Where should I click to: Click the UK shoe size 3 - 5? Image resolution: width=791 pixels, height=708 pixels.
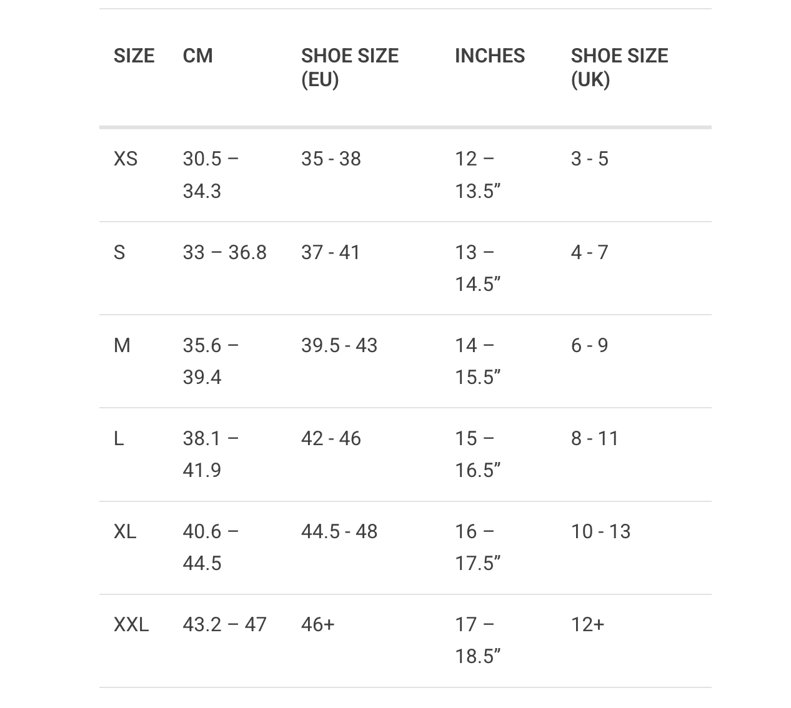(589, 159)
